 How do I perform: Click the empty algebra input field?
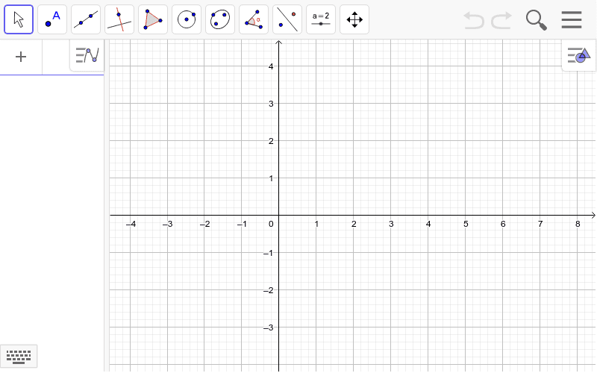(x=56, y=57)
